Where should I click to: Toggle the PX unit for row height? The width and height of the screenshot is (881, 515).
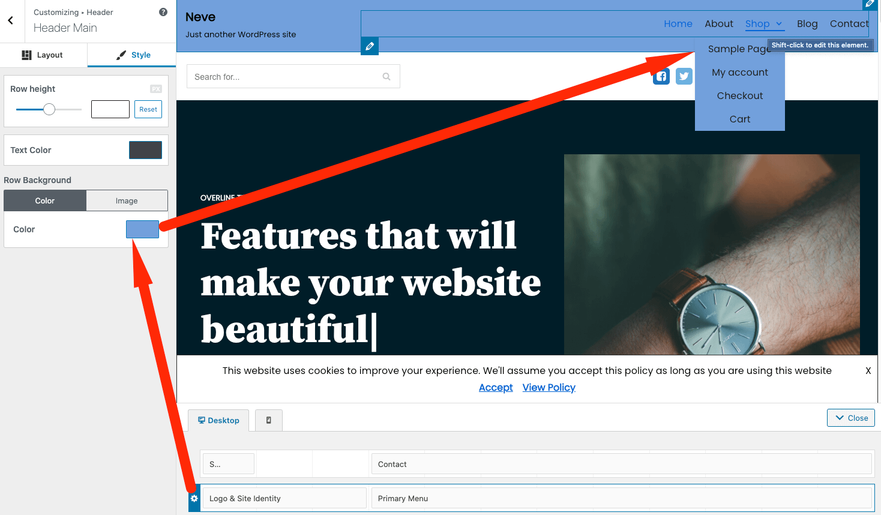(x=156, y=89)
